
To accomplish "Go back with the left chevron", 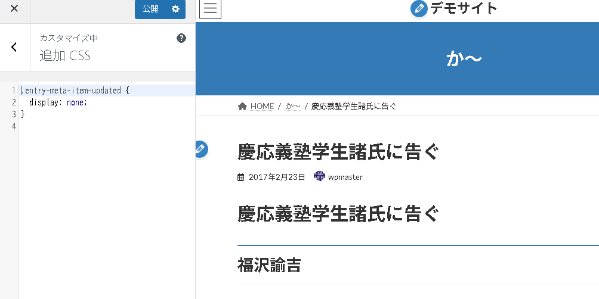I will click(x=14, y=47).
